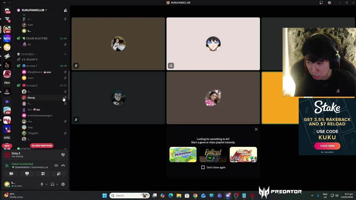Viewport: 356px width, 200px height.
Task: Open the KUKUFANSCLUB server icon with 421 badge
Action: click(x=7, y=29)
